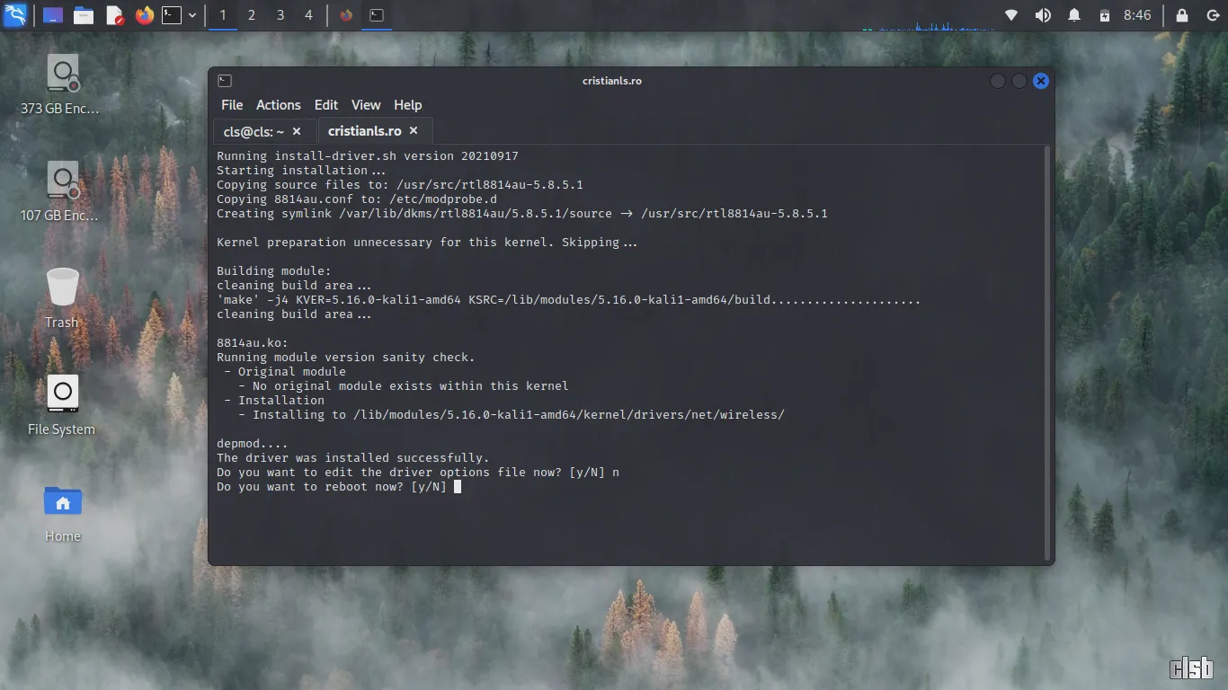Viewport: 1228px width, 690px height.
Task: Open the terminal Edit menu
Action: click(x=326, y=105)
